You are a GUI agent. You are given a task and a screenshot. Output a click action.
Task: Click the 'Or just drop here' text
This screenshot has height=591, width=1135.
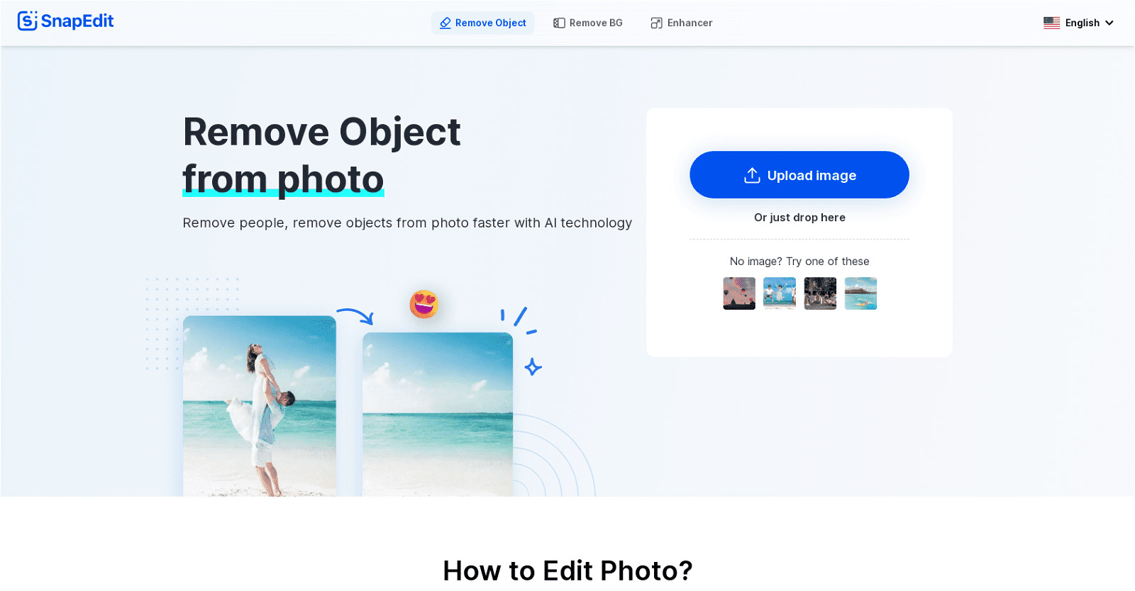pyautogui.click(x=799, y=218)
